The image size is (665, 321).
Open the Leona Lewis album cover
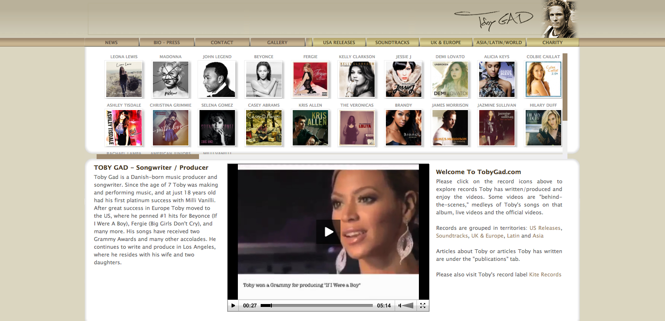[x=124, y=80]
